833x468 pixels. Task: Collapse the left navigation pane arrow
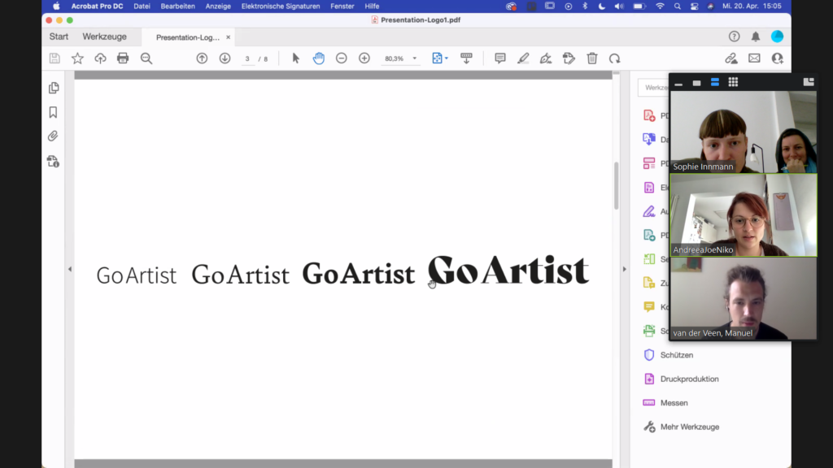click(x=70, y=269)
